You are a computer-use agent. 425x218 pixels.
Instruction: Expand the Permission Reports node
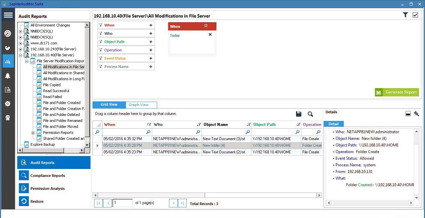click(33, 133)
